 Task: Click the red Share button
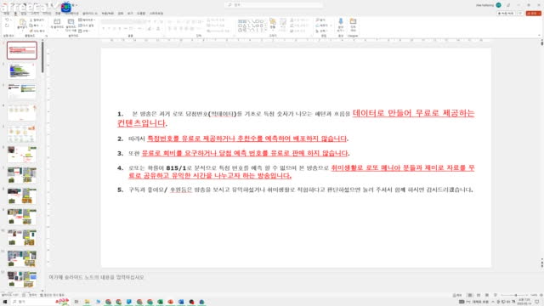(x=534, y=14)
